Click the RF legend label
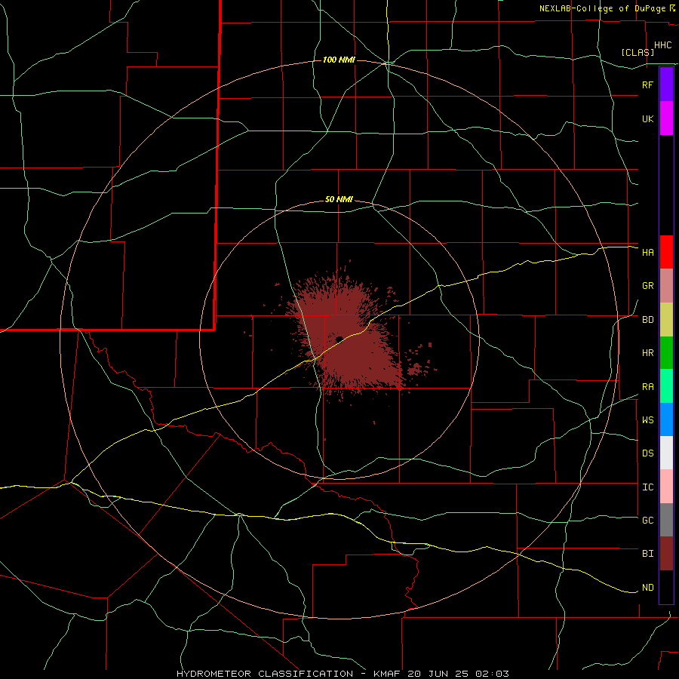Viewport: 679px width, 679px height. [x=647, y=84]
